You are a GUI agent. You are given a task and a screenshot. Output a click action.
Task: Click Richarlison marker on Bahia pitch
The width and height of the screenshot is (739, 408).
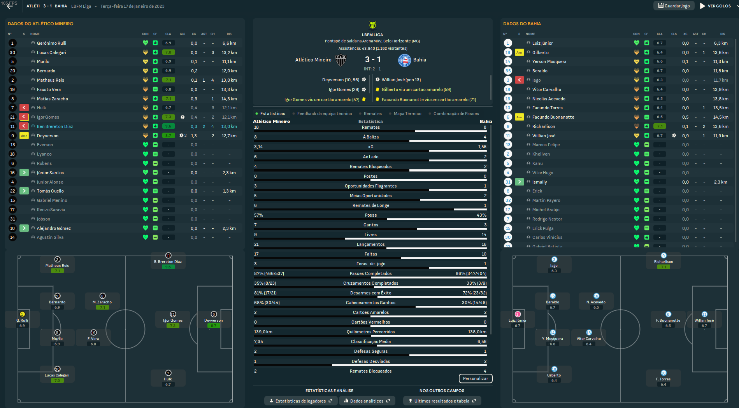(664, 261)
